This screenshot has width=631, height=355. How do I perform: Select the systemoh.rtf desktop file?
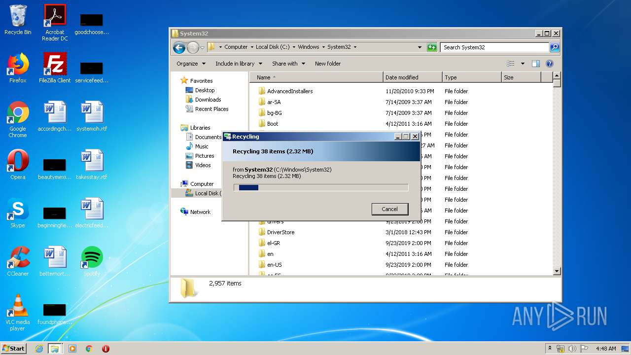(92, 116)
